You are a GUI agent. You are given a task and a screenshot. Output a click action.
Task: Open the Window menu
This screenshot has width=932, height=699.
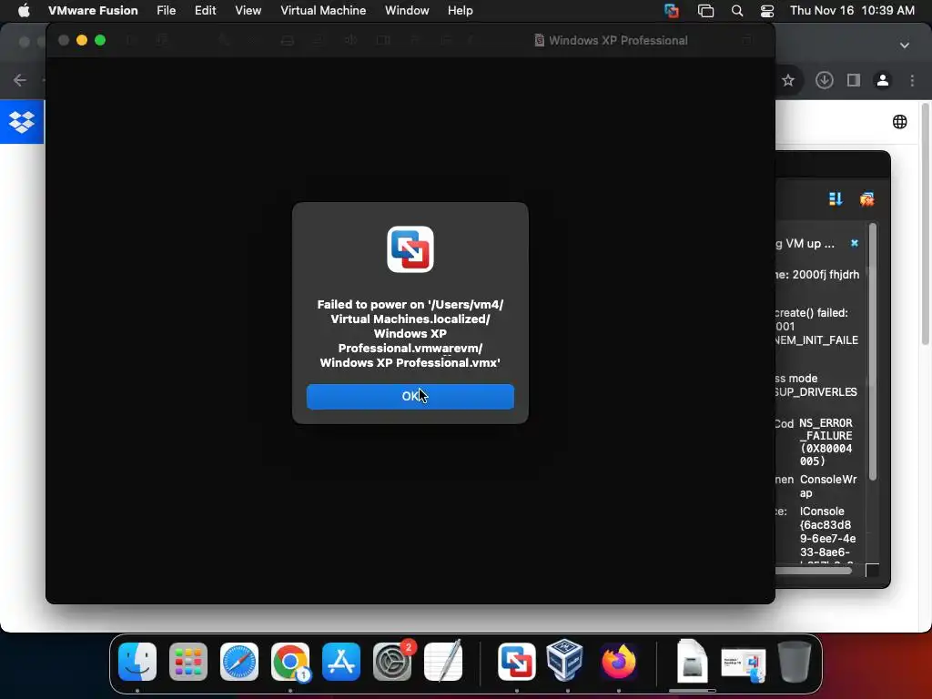click(407, 10)
